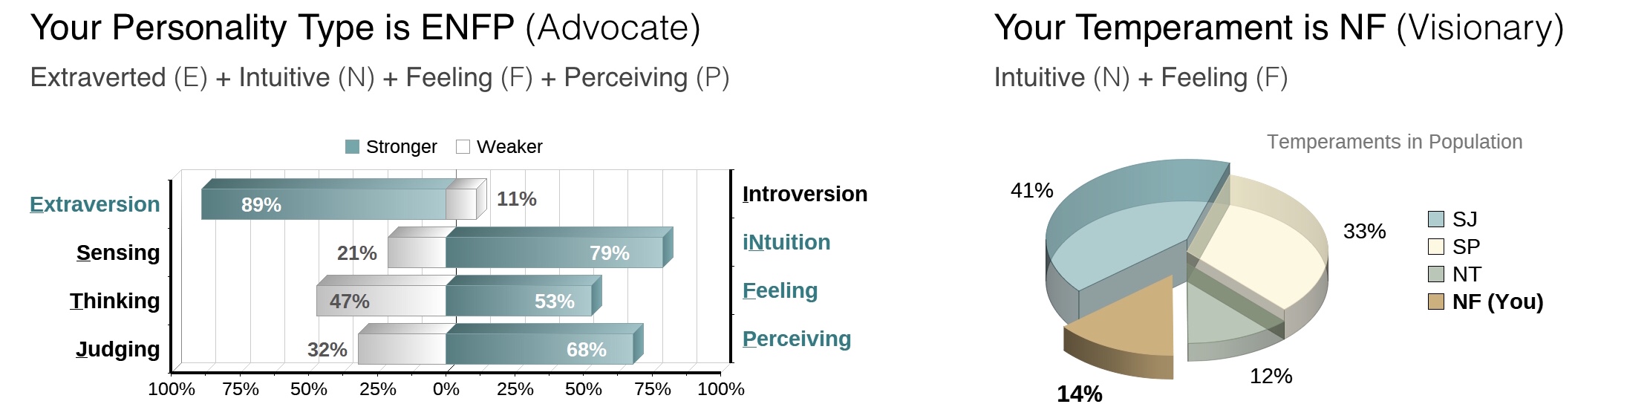Click the NT legend swatch
Viewport: 1650px width, 404px height.
[1435, 274]
